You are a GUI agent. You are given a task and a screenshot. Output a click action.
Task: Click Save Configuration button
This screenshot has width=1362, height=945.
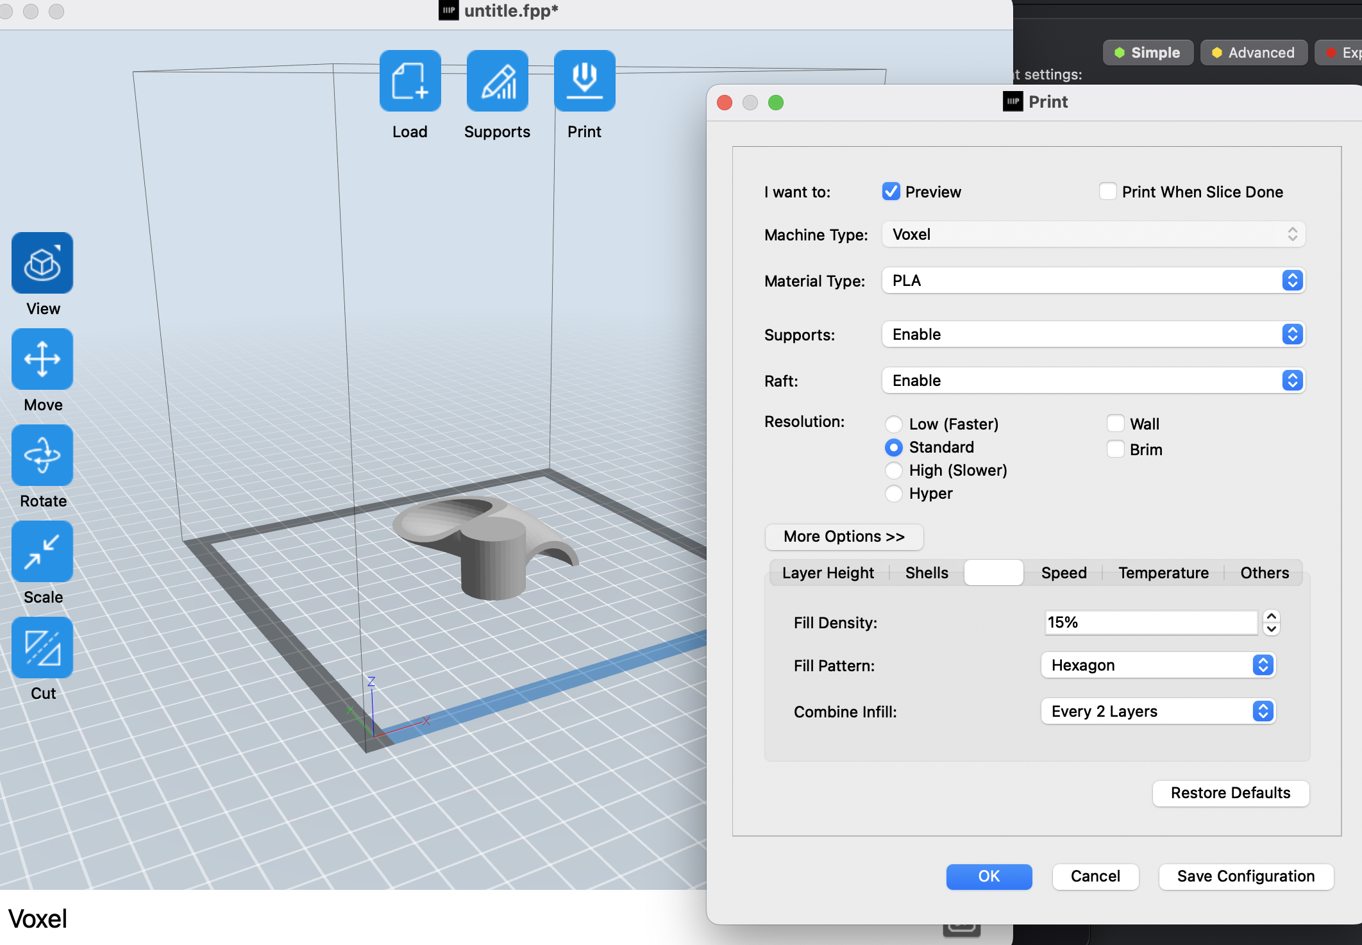pyautogui.click(x=1246, y=876)
